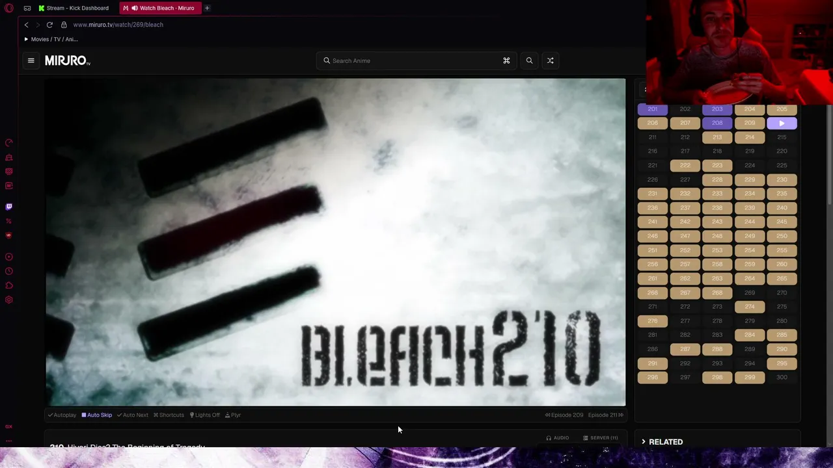Click the currently playing episode 210 button
This screenshot has width=833, height=468.
[782, 123]
